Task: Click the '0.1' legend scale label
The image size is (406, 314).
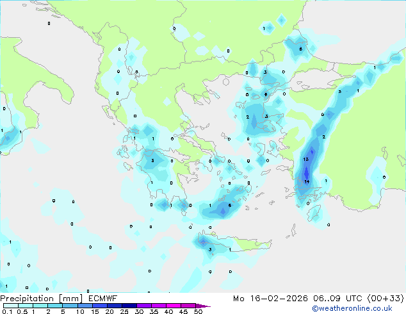Action: click(x=7, y=311)
